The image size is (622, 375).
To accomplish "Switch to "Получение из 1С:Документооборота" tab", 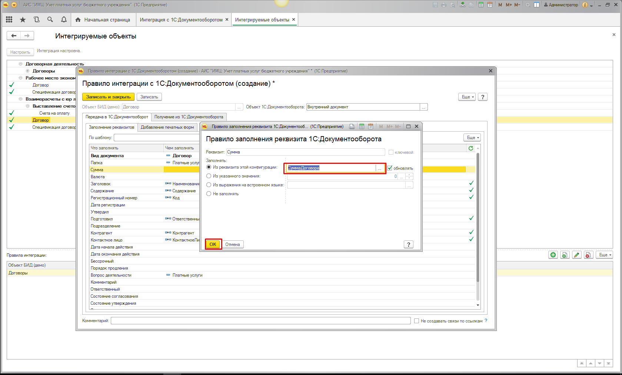I will point(189,117).
